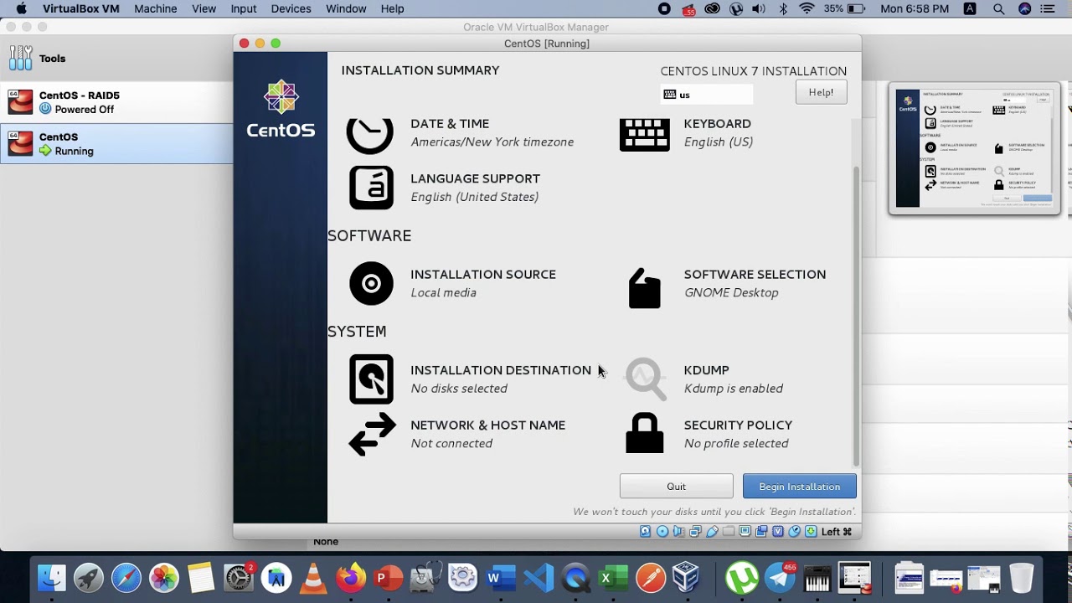Open Siri from the menu bar
The height and width of the screenshot is (603, 1072).
[1025, 8]
